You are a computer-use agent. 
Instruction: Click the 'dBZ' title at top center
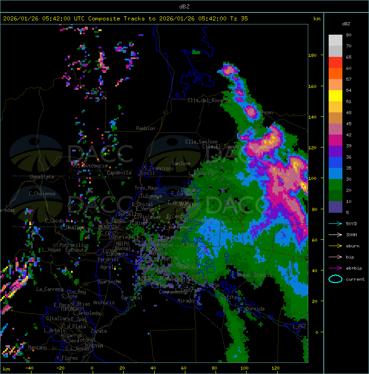[184, 7]
